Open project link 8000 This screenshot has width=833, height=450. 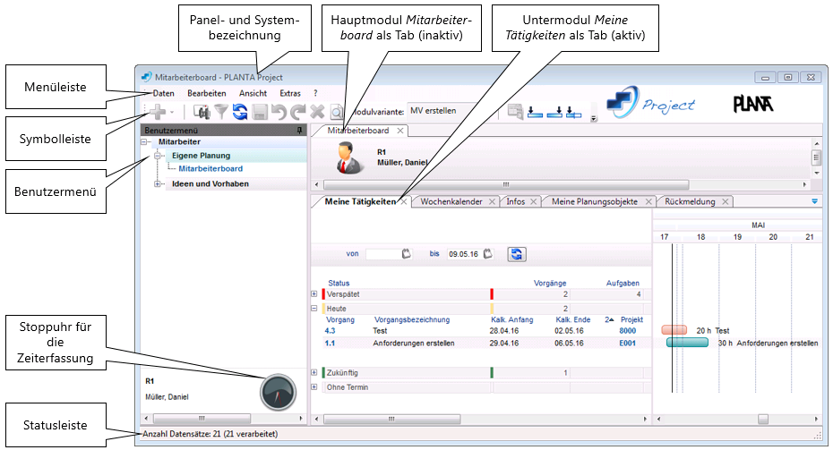(x=627, y=331)
